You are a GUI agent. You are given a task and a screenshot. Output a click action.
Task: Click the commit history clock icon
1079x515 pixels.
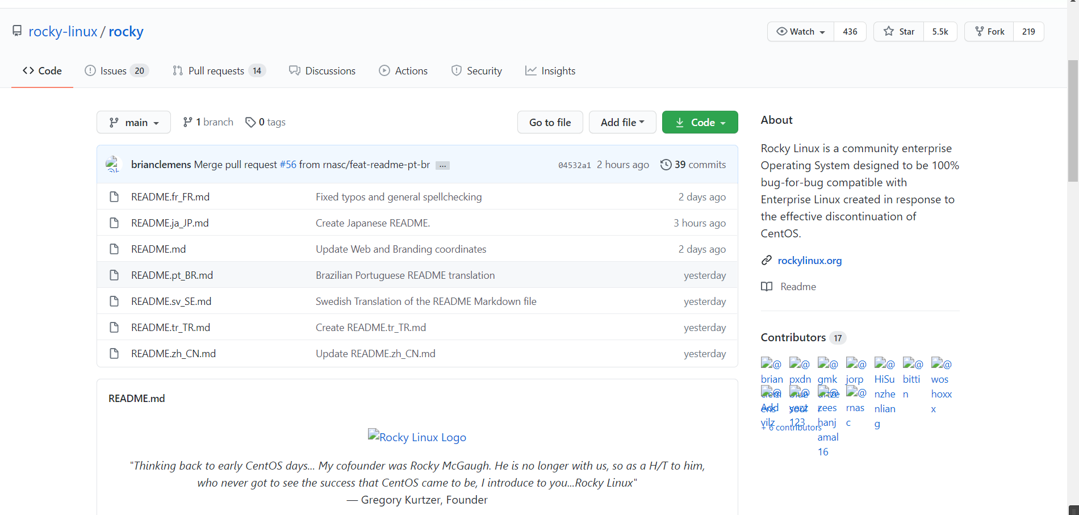(666, 165)
